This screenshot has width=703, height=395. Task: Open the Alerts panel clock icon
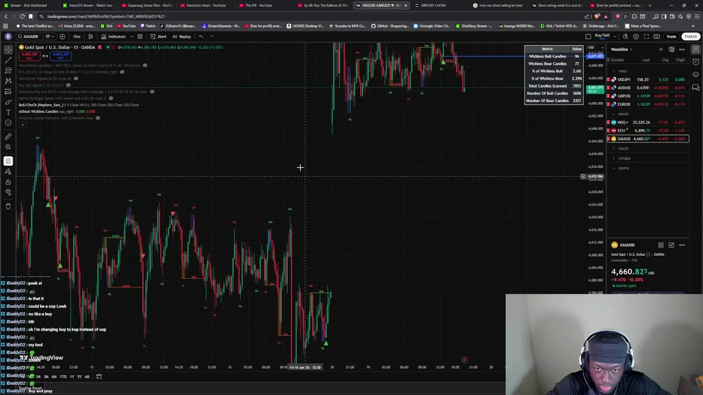pyautogui.click(x=696, y=62)
